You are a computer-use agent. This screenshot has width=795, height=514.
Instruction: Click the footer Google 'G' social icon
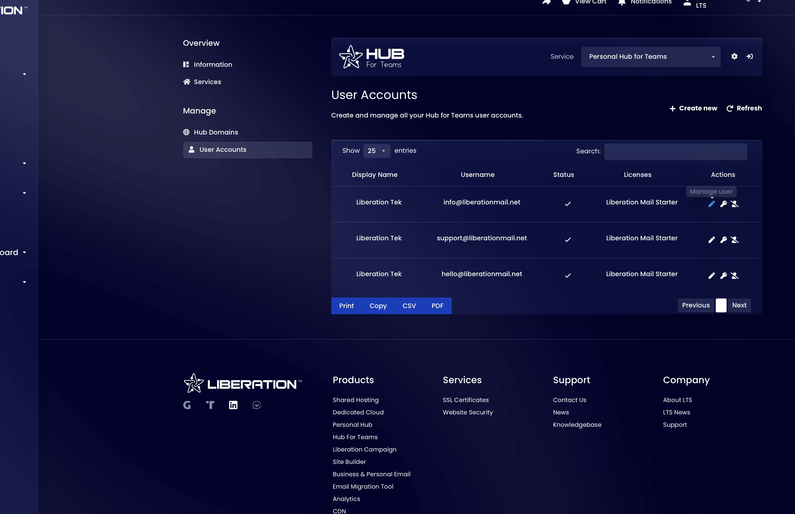click(x=187, y=405)
